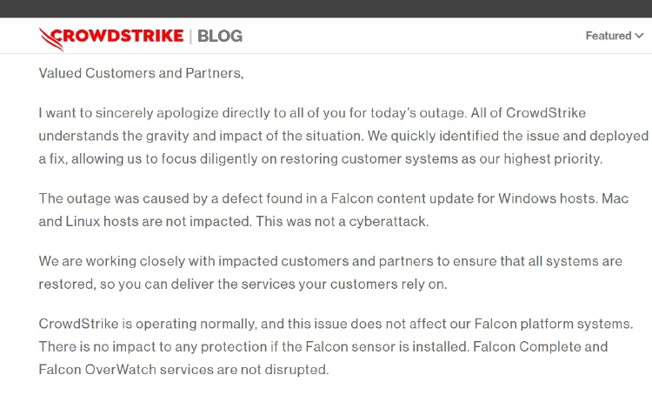Click the sentence starting 'I want to sincerely apologize'
Image resolution: width=652 pixels, height=395 pixels.
point(252,113)
